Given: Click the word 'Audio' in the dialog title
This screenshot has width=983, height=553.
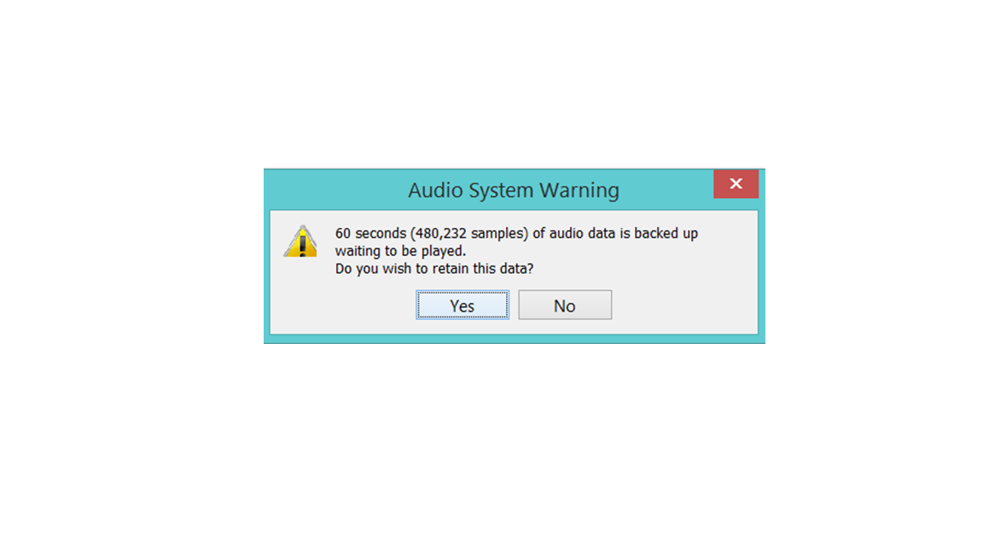Looking at the screenshot, I should pyautogui.click(x=435, y=190).
